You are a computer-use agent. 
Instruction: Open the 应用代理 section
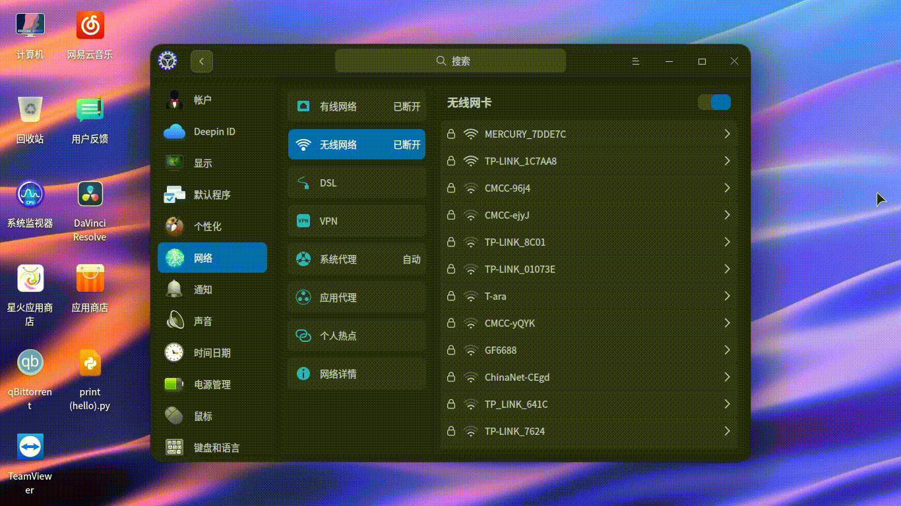click(x=357, y=298)
